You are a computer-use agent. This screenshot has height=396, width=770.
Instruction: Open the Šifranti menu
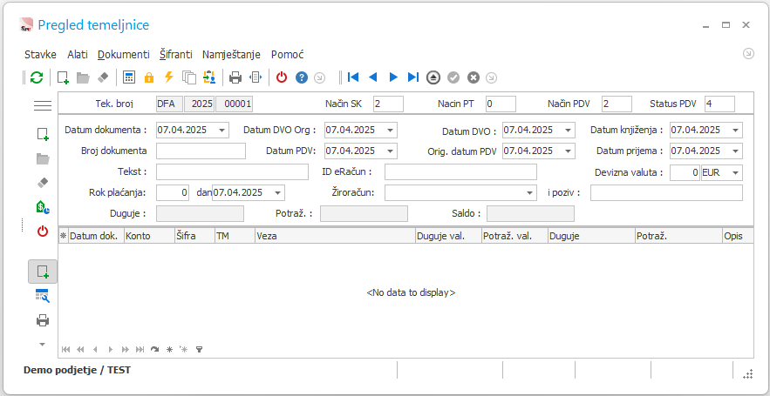click(x=176, y=55)
